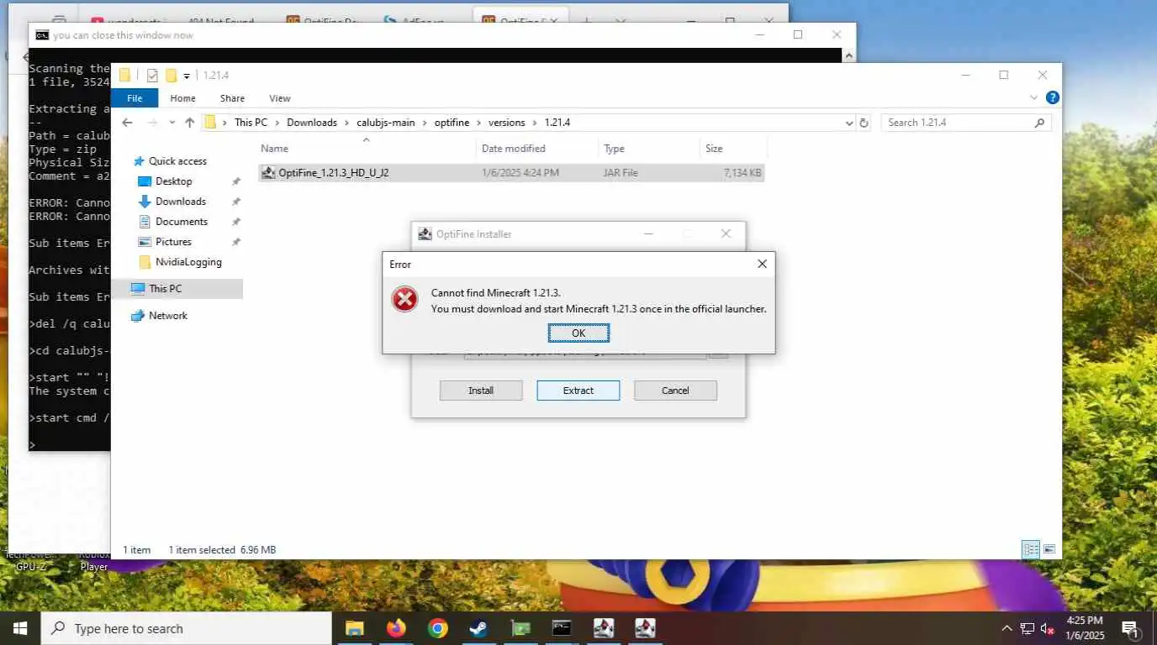This screenshot has width=1157, height=645.
Task: Click OK in the Error dialog
Action: (578, 333)
